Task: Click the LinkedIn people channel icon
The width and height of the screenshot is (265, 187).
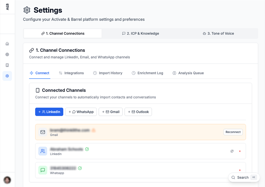Action: 43,151
